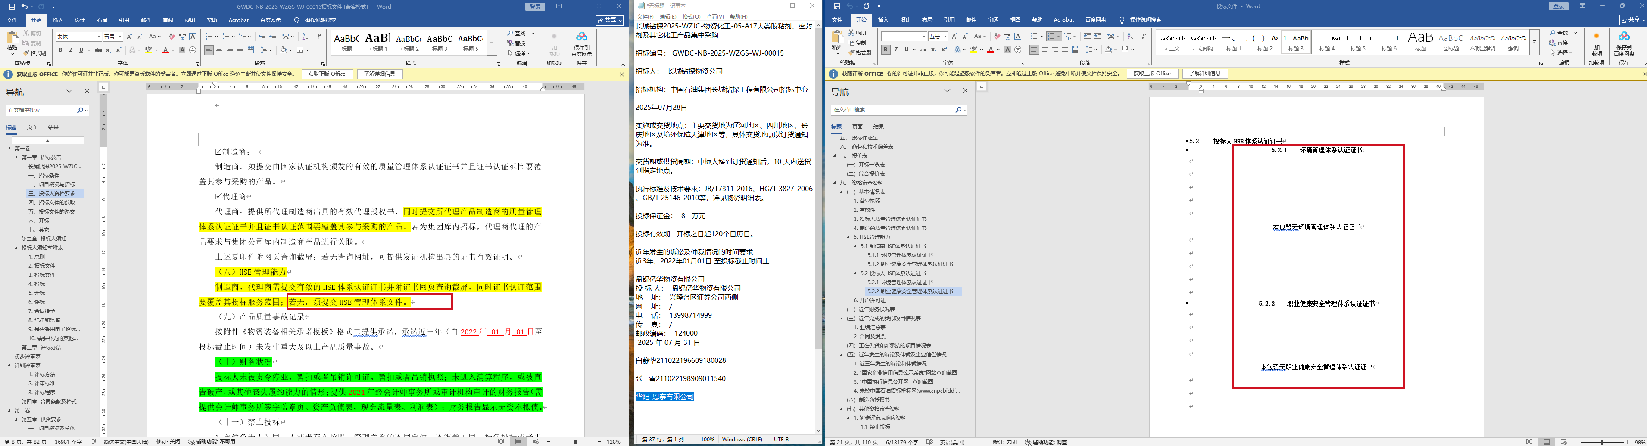The image size is (1647, 446).
Task: Apply red font color in 招标文件 Word
Action: (165, 50)
